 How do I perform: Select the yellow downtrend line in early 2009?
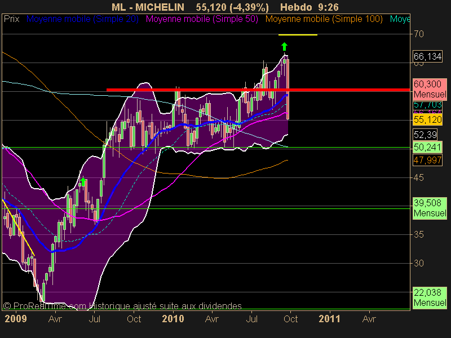(x=19, y=228)
